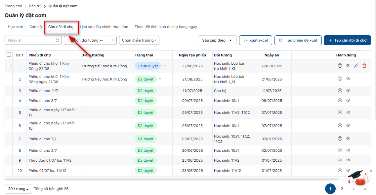Click the print icon for row 1

coord(340,66)
